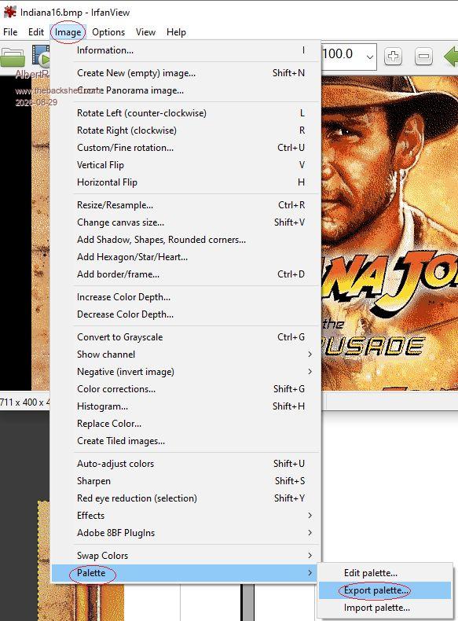458x621 pixels.
Task: Click the zoom out minus icon
Action: click(423, 57)
